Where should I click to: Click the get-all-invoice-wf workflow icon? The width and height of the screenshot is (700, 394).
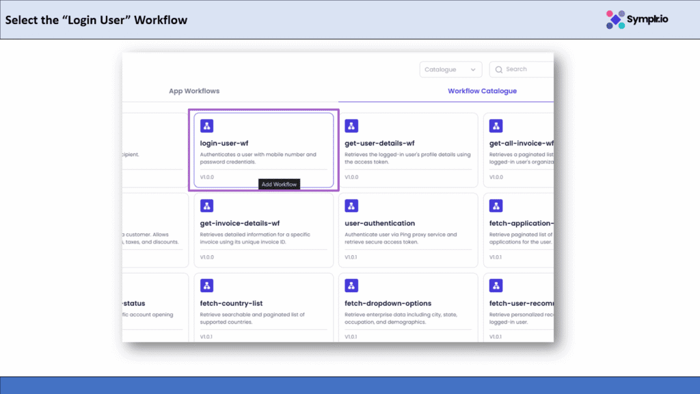pos(497,126)
